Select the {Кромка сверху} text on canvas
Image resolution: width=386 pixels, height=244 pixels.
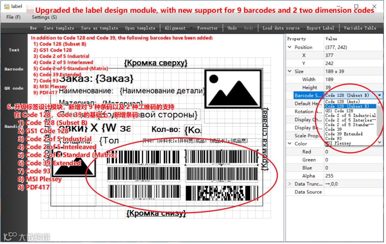155,63
